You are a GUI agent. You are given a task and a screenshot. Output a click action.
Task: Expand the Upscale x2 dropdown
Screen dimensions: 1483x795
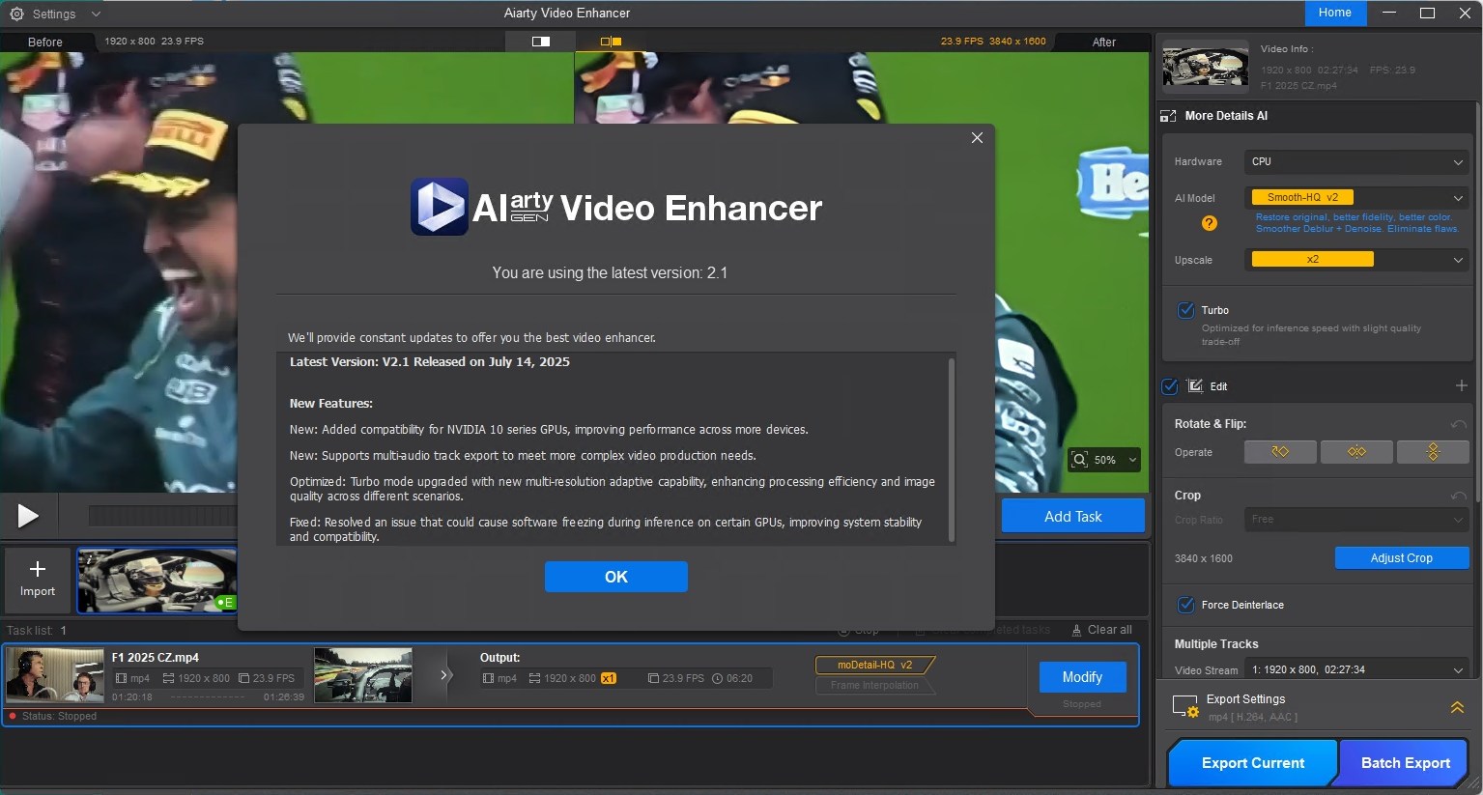click(x=1356, y=260)
